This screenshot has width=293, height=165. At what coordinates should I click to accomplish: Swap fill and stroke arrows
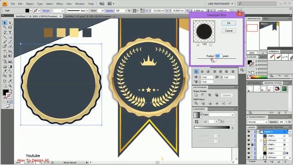(11, 91)
